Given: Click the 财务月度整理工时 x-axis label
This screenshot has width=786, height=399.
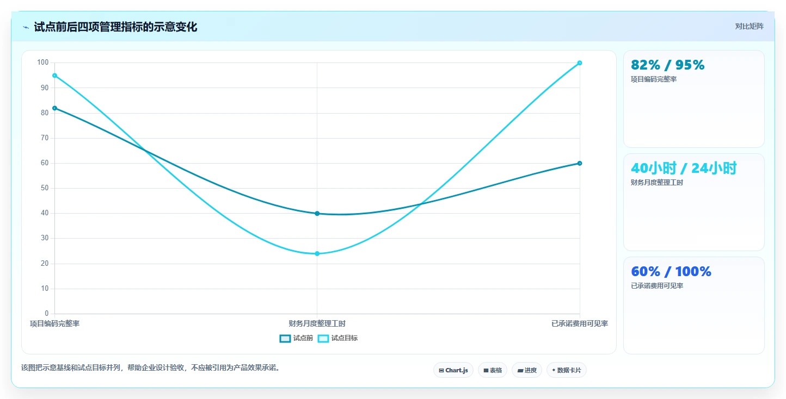Looking at the screenshot, I should pyautogui.click(x=317, y=323).
